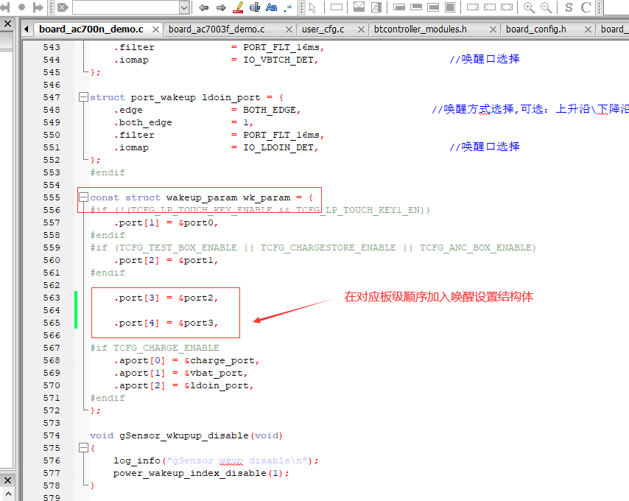Screen dimensions: 629x501
Task: Open the search text dropdown arrow
Action: [184, 7]
